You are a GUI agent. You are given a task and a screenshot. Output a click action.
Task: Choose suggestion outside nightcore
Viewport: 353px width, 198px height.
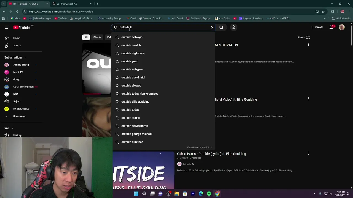163,53
